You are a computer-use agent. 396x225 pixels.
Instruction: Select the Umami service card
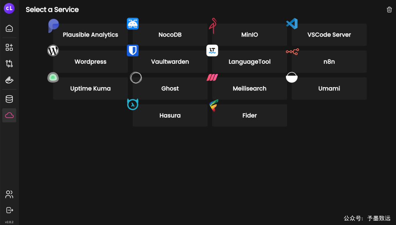click(329, 88)
